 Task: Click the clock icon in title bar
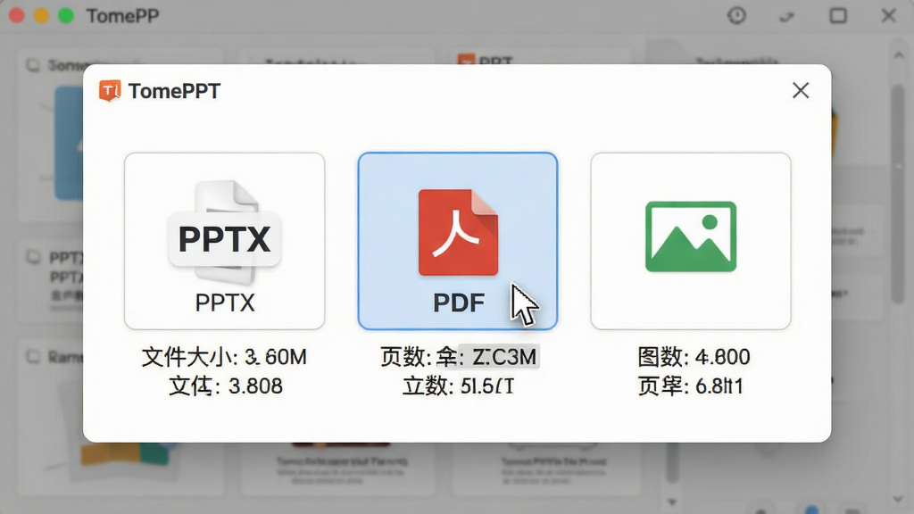coord(736,15)
